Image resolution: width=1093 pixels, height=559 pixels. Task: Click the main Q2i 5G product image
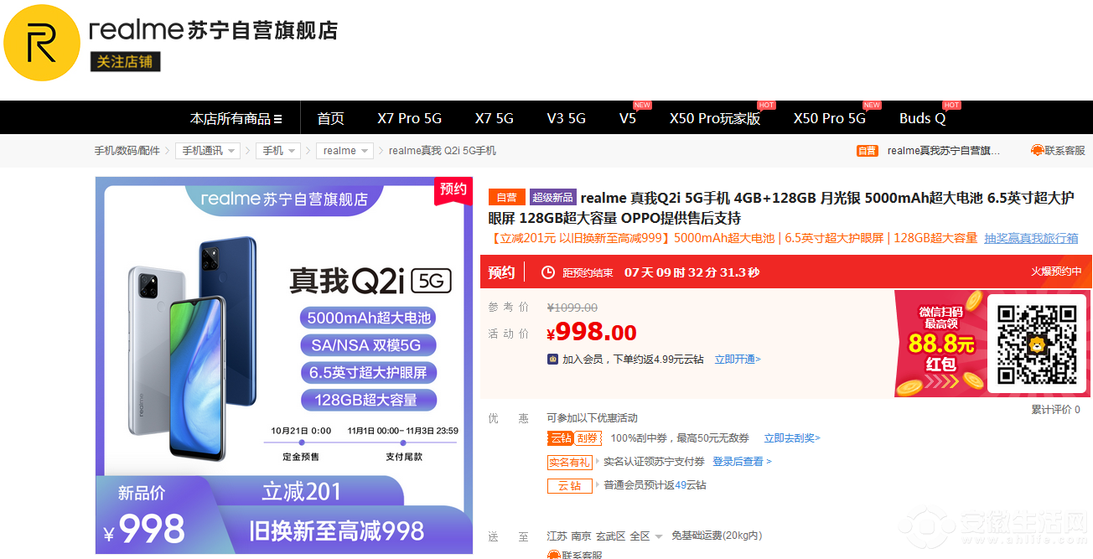click(x=284, y=365)
